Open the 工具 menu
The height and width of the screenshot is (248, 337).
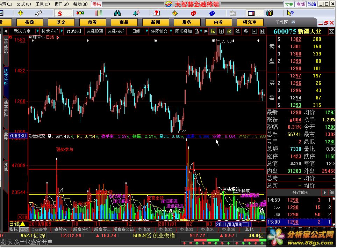(x=42, y=4)
